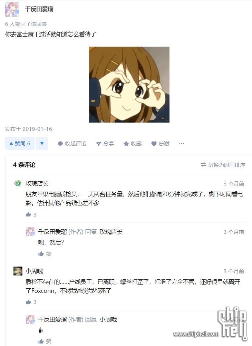
Task: View 小周哦's avatar picture
Action: (x=18, y=271)
